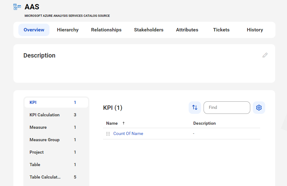Edit the Description with the pencil icon
Screen dimensions: 287x186
265,55
